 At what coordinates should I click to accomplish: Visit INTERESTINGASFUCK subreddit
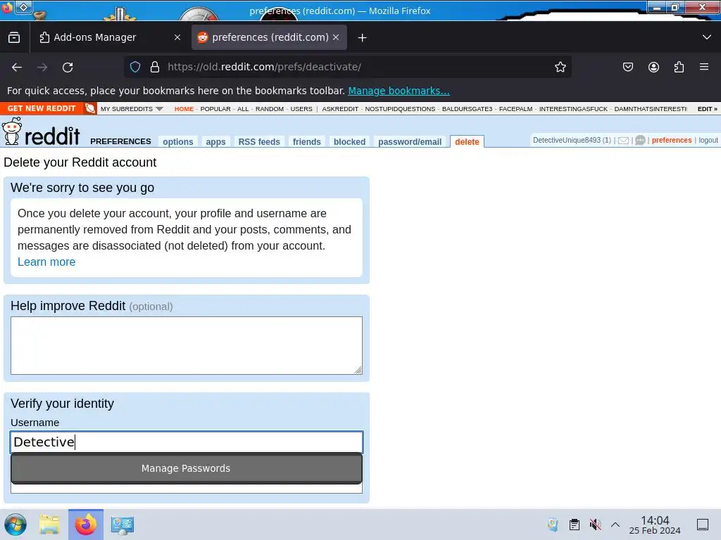[x=573, y=109]
